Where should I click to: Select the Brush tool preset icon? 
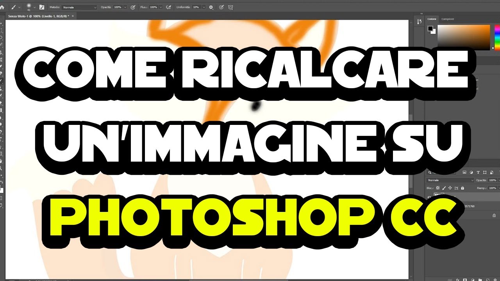point(13,7)
